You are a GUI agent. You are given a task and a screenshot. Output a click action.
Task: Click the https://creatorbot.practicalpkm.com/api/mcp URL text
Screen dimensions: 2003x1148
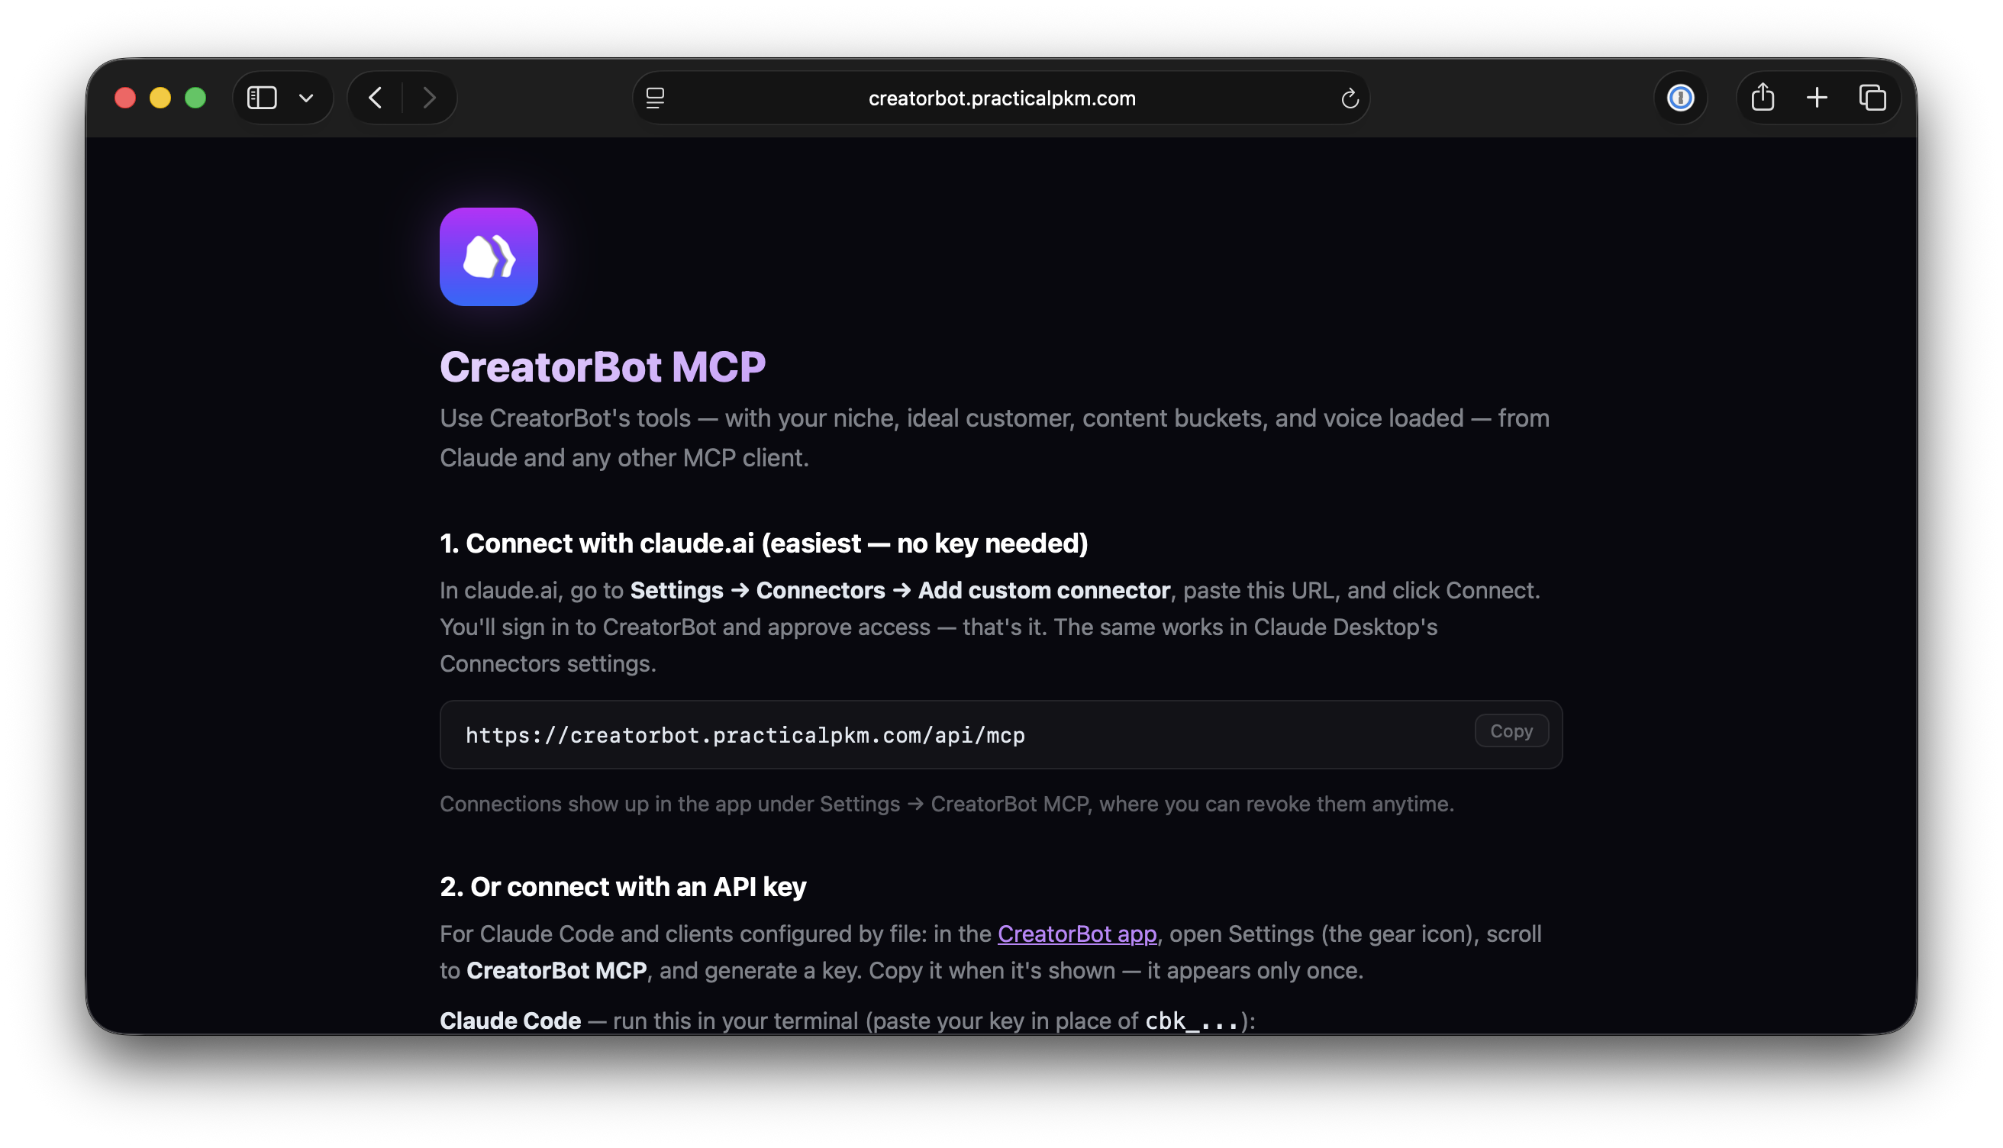[x=745, y=736]
